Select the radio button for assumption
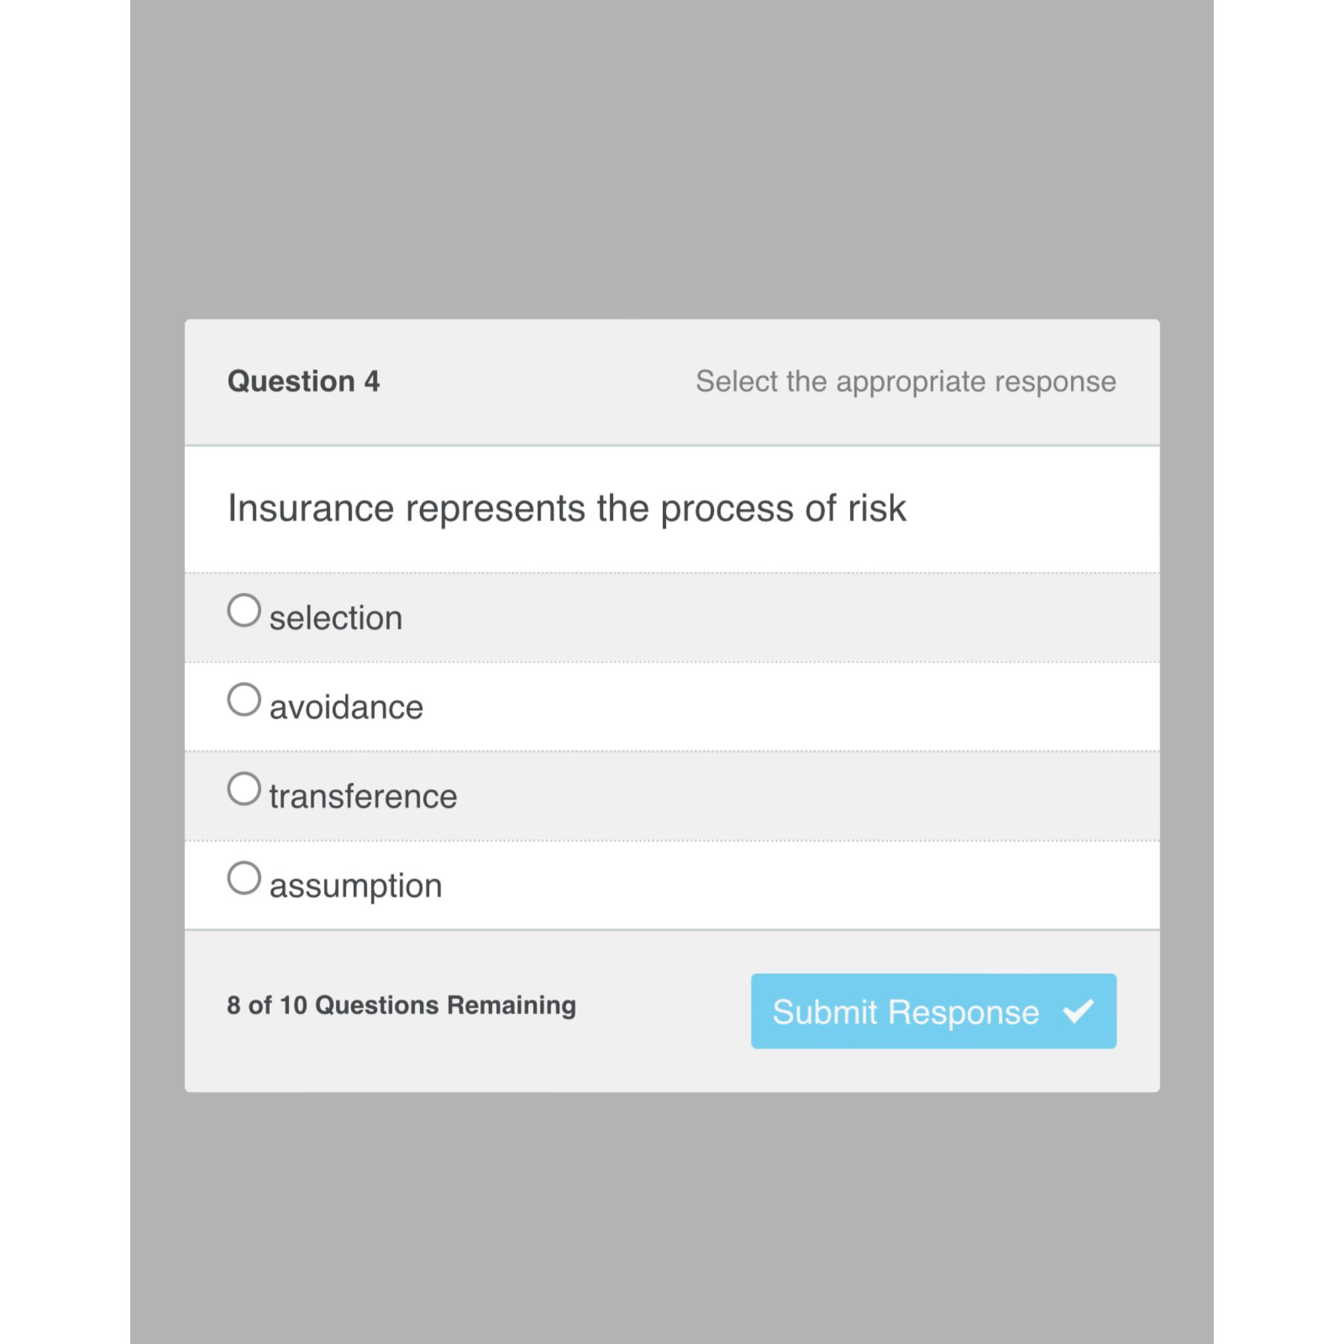1344x1344 pixels. coord(244,879)
